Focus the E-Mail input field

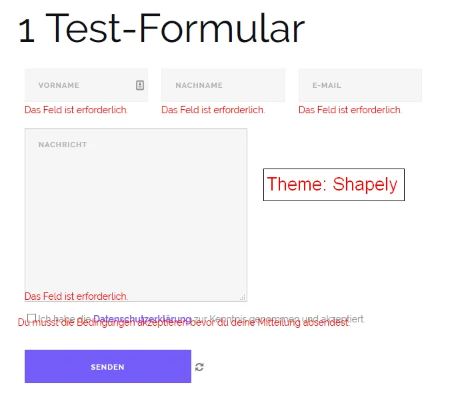tap(360, 85)
